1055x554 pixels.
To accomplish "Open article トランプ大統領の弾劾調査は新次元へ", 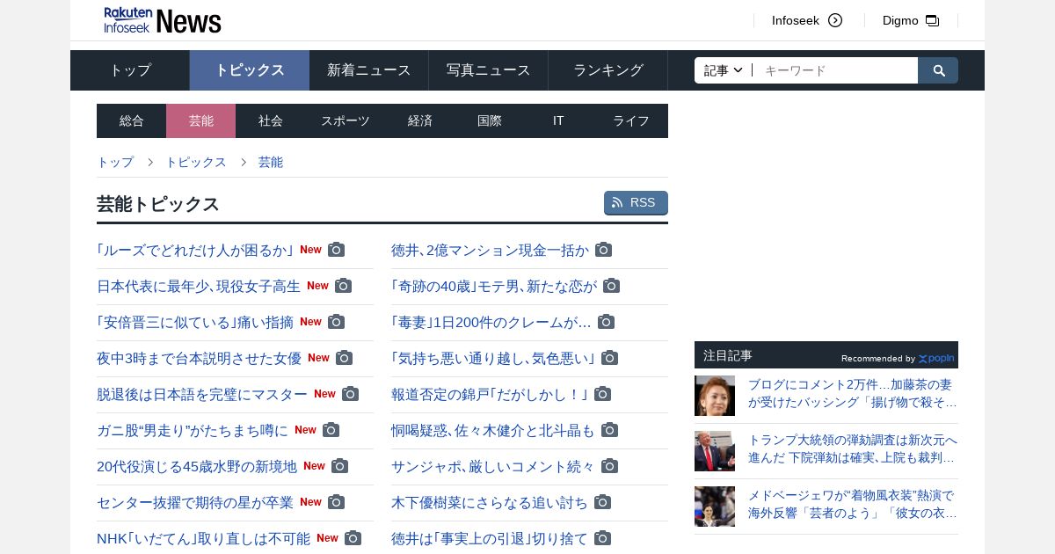I will 852,448.
